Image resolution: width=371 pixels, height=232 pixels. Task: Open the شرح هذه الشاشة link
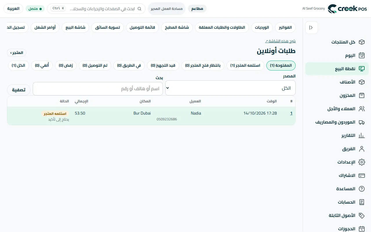pyautogui.click(x=280, y=41)
